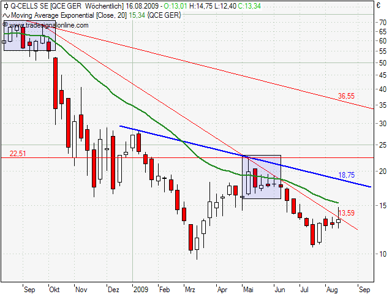The image size is (392, 294).
Task: Click the Moving Average Exponential wave icon
Action: [5, 14]
